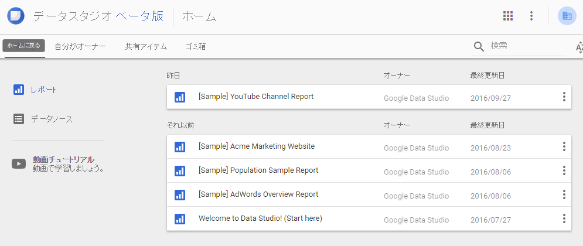Open more options for AdWords Overview Report

coord(564,194)
